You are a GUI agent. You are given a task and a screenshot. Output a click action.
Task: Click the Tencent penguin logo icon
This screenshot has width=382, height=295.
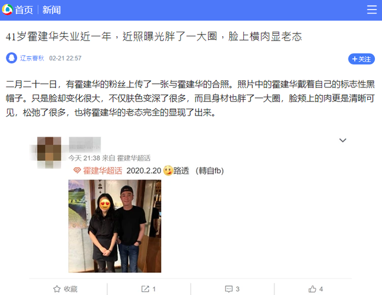click(7, 10)
